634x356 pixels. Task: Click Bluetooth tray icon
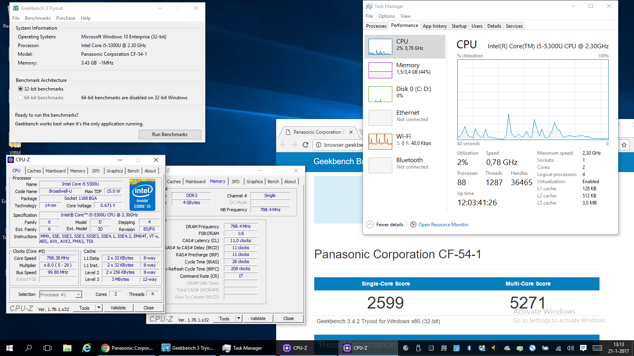469,348
